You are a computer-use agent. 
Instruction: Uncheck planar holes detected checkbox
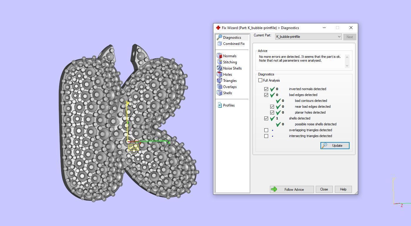tap(272, 112)
